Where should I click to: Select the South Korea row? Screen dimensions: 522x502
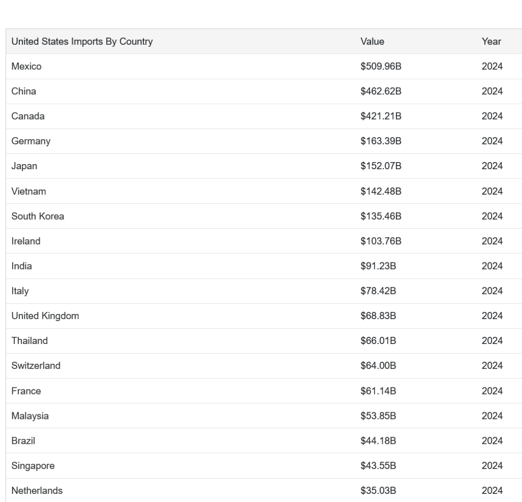click(x=38, y=216)
